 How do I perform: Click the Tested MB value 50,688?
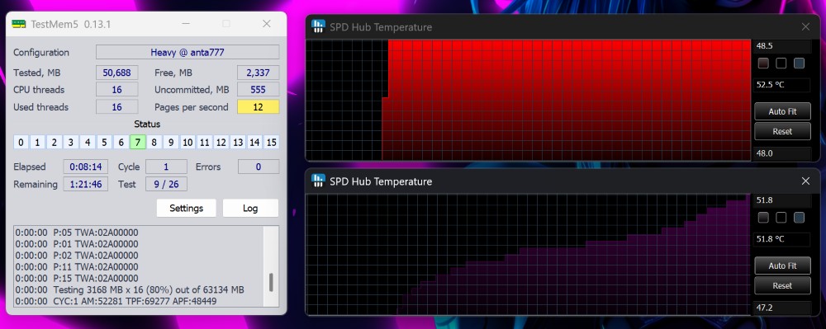[117, 73]
